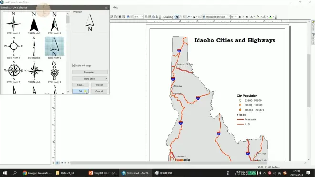Screen dimensions: 315x177
Task: Open the layout zoom percentage dropdown
Action: (x=141, y=17)
